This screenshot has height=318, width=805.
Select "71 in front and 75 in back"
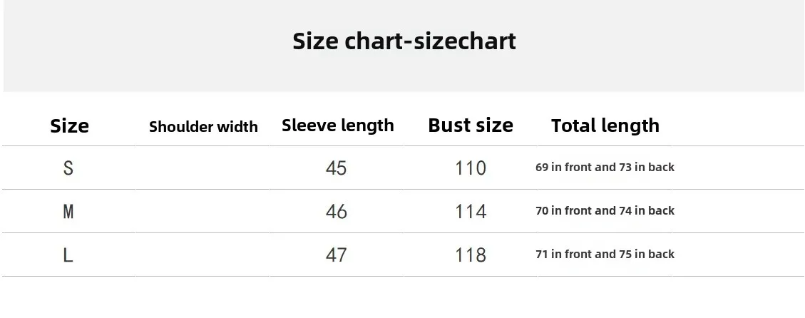605,255
